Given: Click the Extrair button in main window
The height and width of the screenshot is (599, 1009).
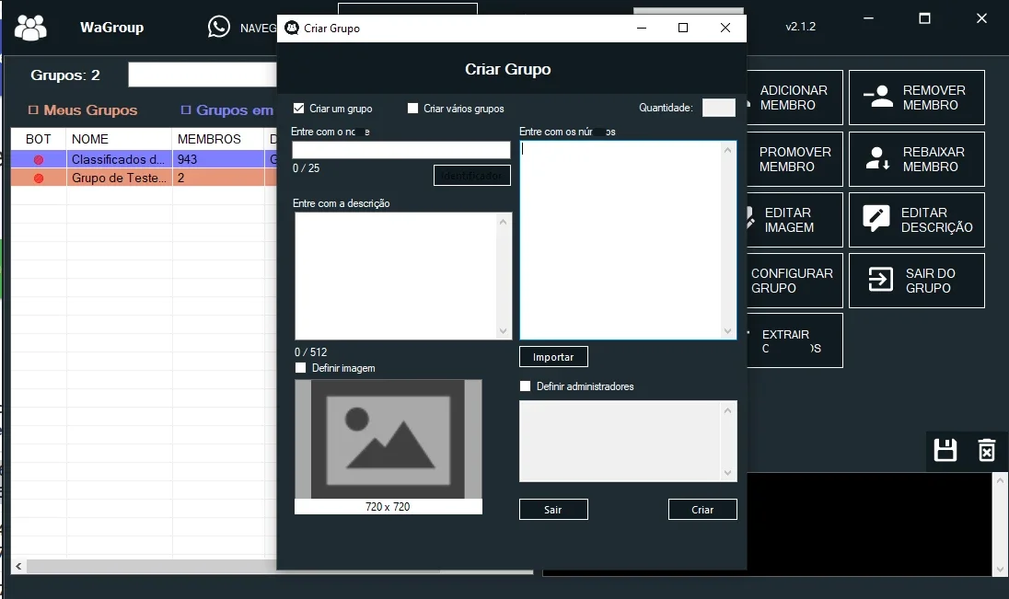Looking at the screenshot, I should click(x=794, y=340).
